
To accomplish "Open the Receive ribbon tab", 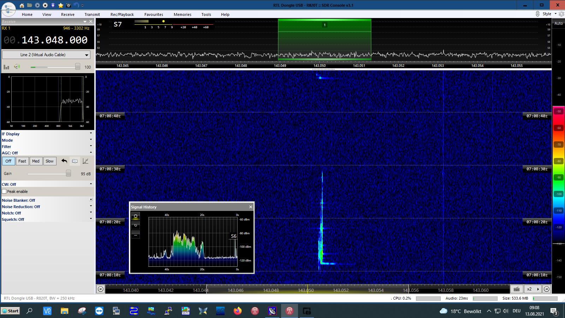I will pos(67,14).
